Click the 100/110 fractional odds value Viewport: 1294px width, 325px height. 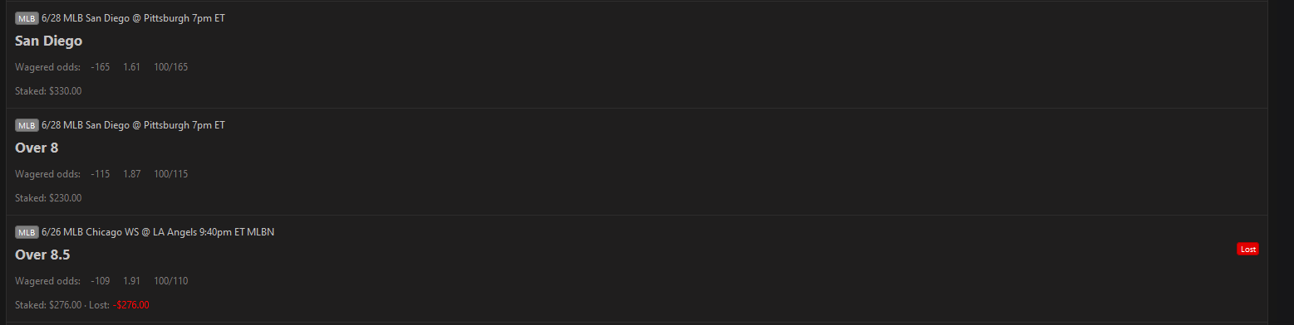point(170,281)
